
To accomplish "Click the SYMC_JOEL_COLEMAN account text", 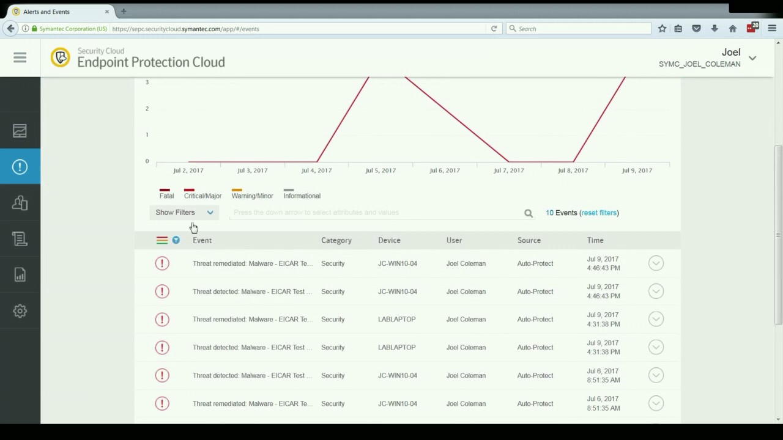I will 699,64.
